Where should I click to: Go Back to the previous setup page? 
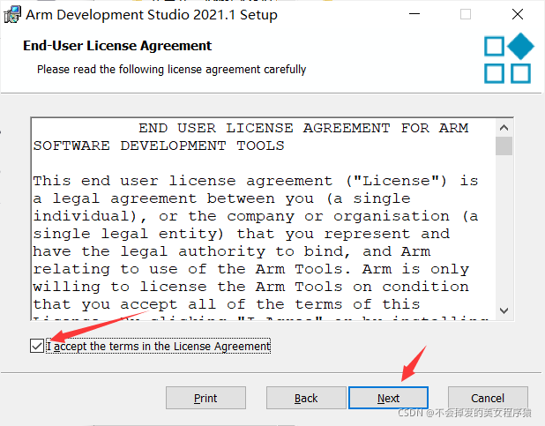(x=306, y=398)
